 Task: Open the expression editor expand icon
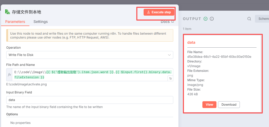tap(170, 78)
